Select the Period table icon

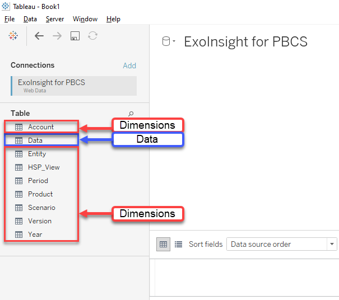[x=18, y=181]
